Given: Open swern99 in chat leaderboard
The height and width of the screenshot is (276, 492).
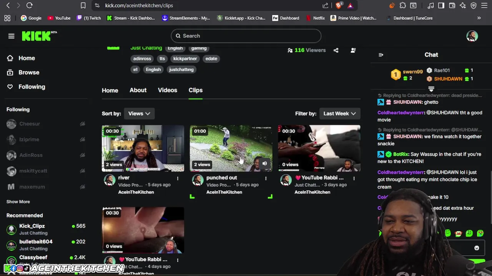Looking at the screenshot, I should coord(412,72).
